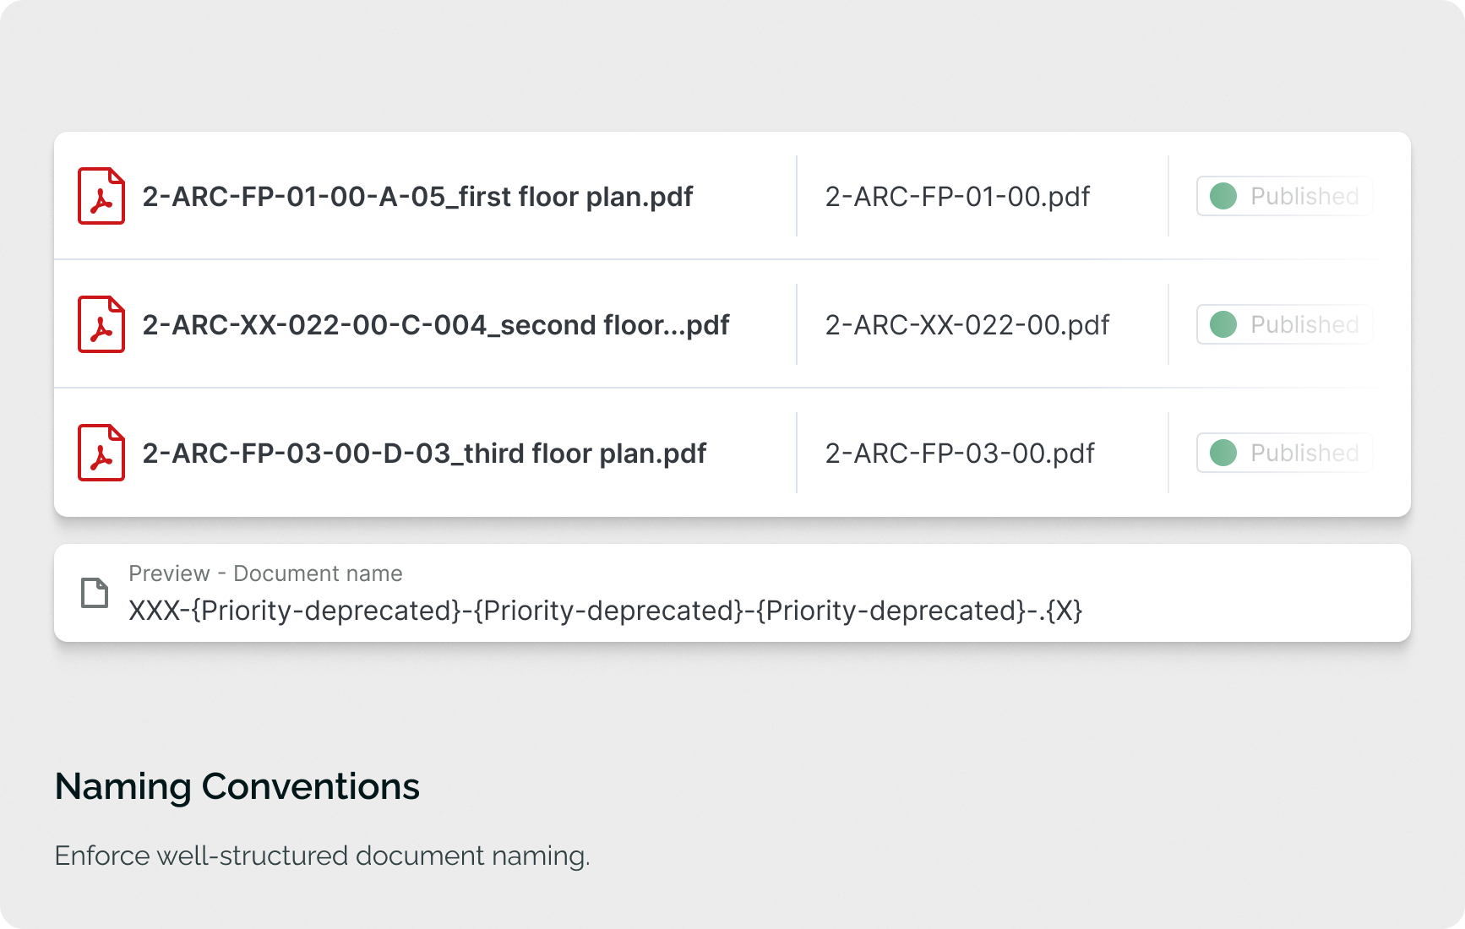Click 'Enforce well-structured document naming' text
This screenshot has height=929, width=1465.
(322, 856)
